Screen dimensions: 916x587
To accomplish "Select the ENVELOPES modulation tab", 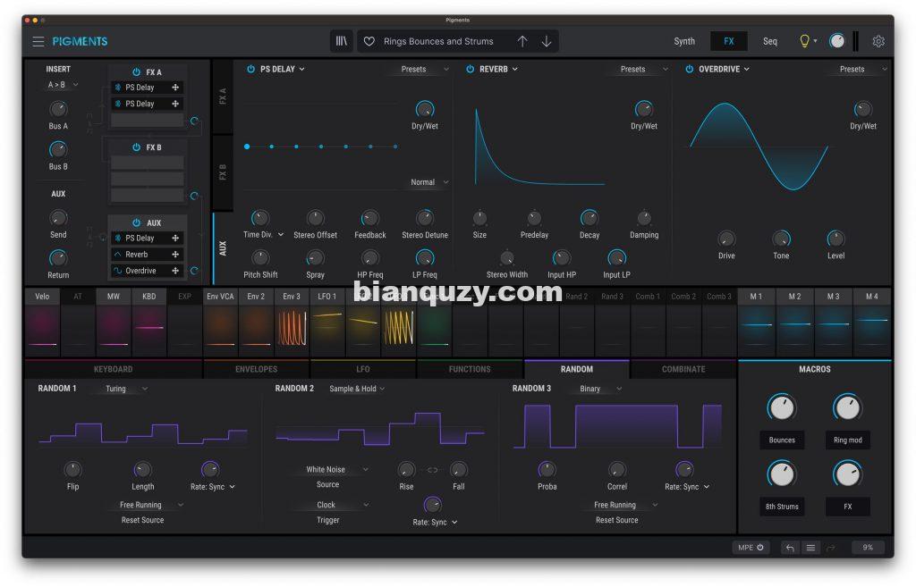I will [x=256, y=369].
